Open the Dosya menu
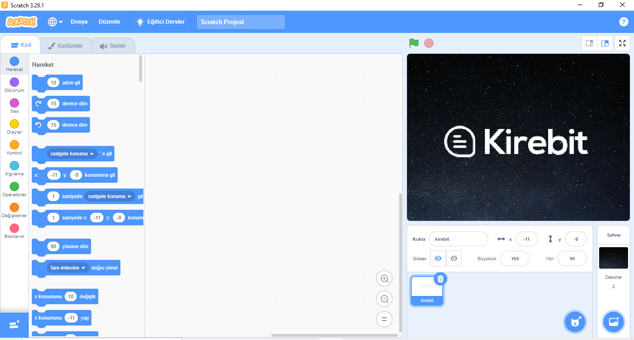Image resolution: width=634 pixels, height=340 pixels. coord(79,22)
